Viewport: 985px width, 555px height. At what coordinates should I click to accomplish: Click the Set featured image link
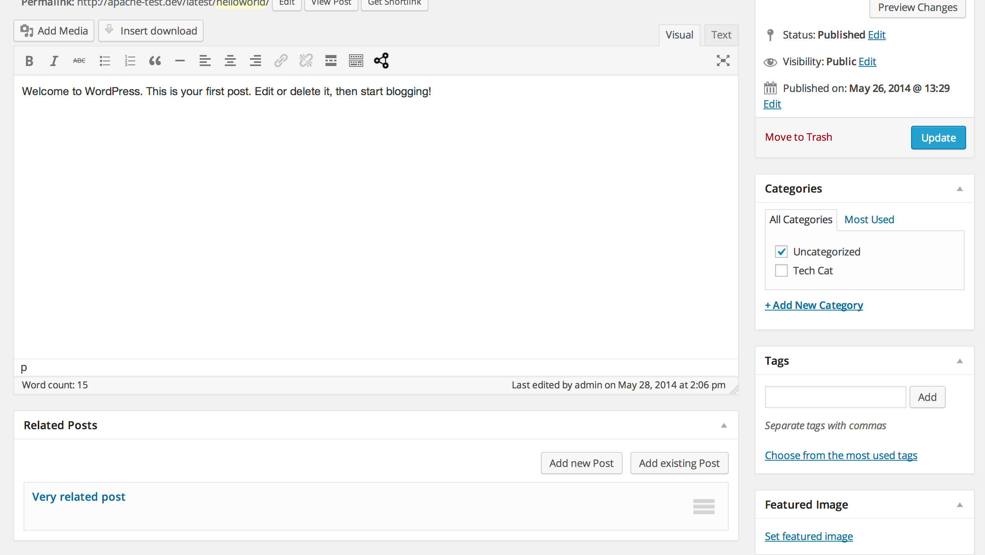click(809, 536)
